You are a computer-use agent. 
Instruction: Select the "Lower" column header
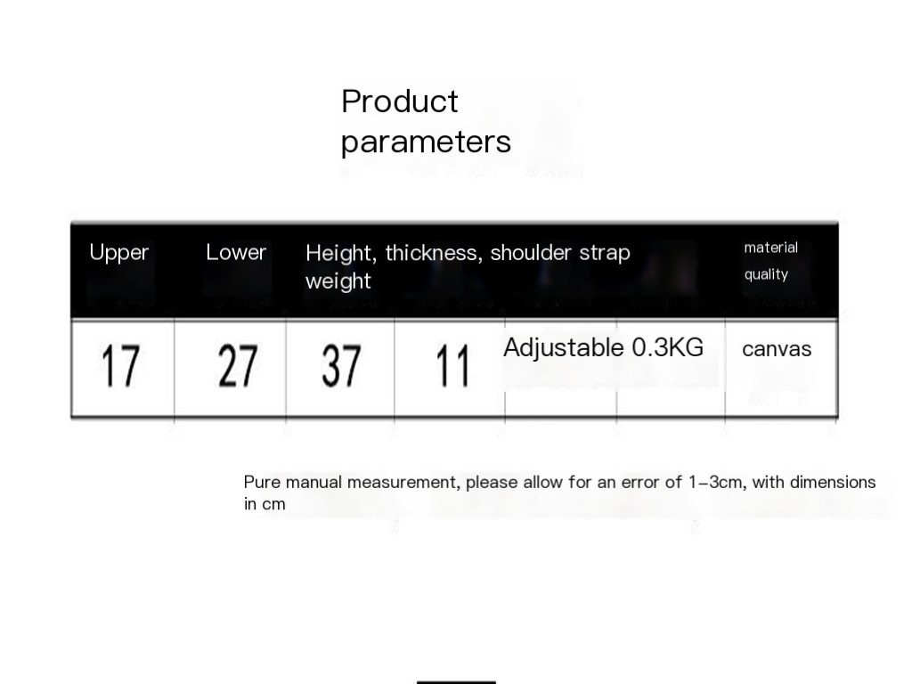coord(236,253)
